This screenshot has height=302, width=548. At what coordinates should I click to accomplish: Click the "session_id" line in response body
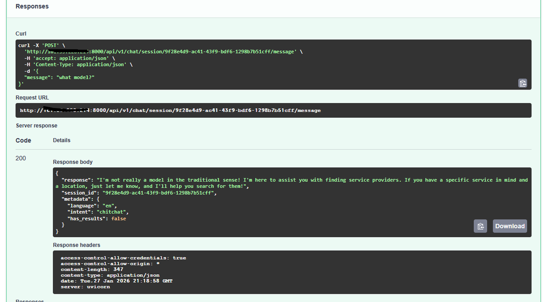click(139, 193)
